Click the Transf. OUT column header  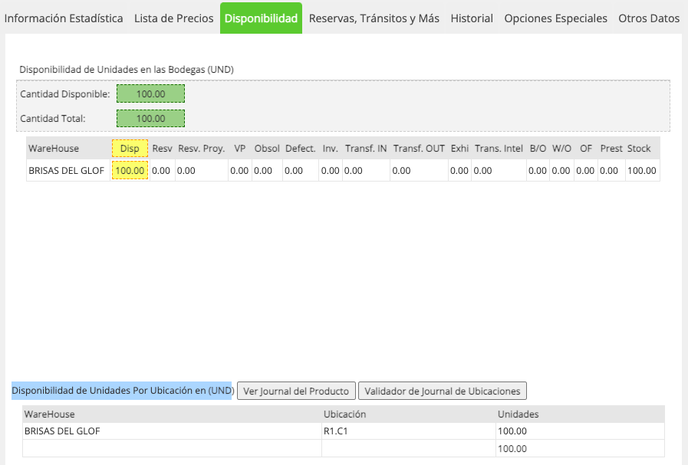click(x=419, y=148)
